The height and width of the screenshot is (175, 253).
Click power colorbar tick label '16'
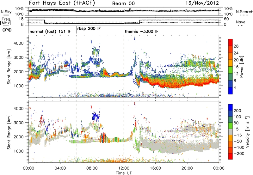236,67
